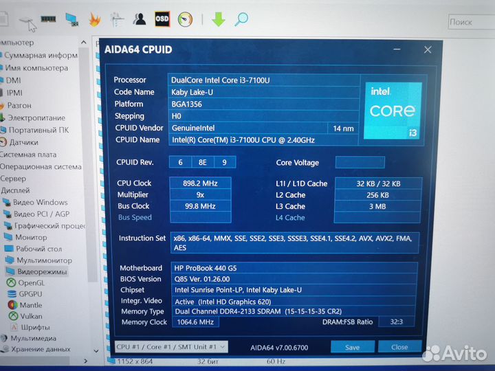Viewport: 495px width, 371px height.
Task: Select OpenGL in the sidebar tree
Action: 31,282
